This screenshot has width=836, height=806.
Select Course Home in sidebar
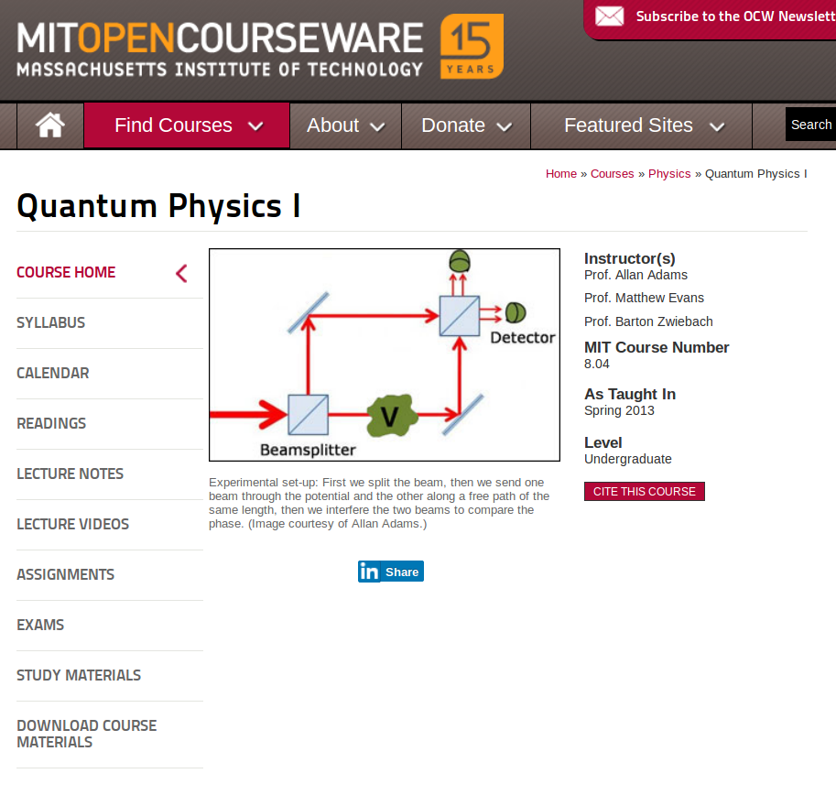(66, 273)
